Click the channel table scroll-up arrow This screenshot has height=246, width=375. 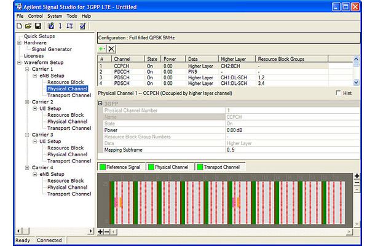356,58
